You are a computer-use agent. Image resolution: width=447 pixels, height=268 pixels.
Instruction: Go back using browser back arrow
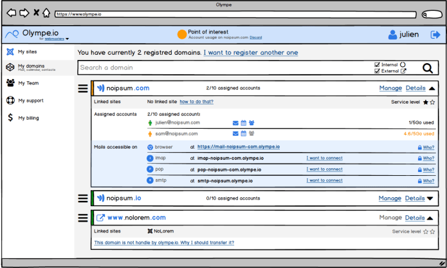pyautogui.click(x=12, y=13)
